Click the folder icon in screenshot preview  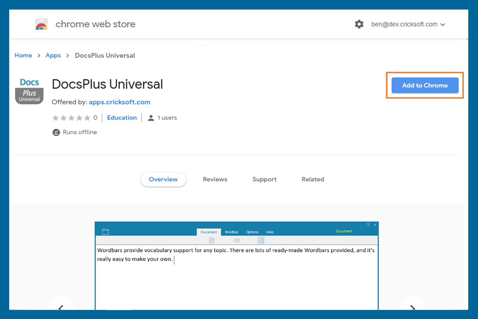pos(105,232)
